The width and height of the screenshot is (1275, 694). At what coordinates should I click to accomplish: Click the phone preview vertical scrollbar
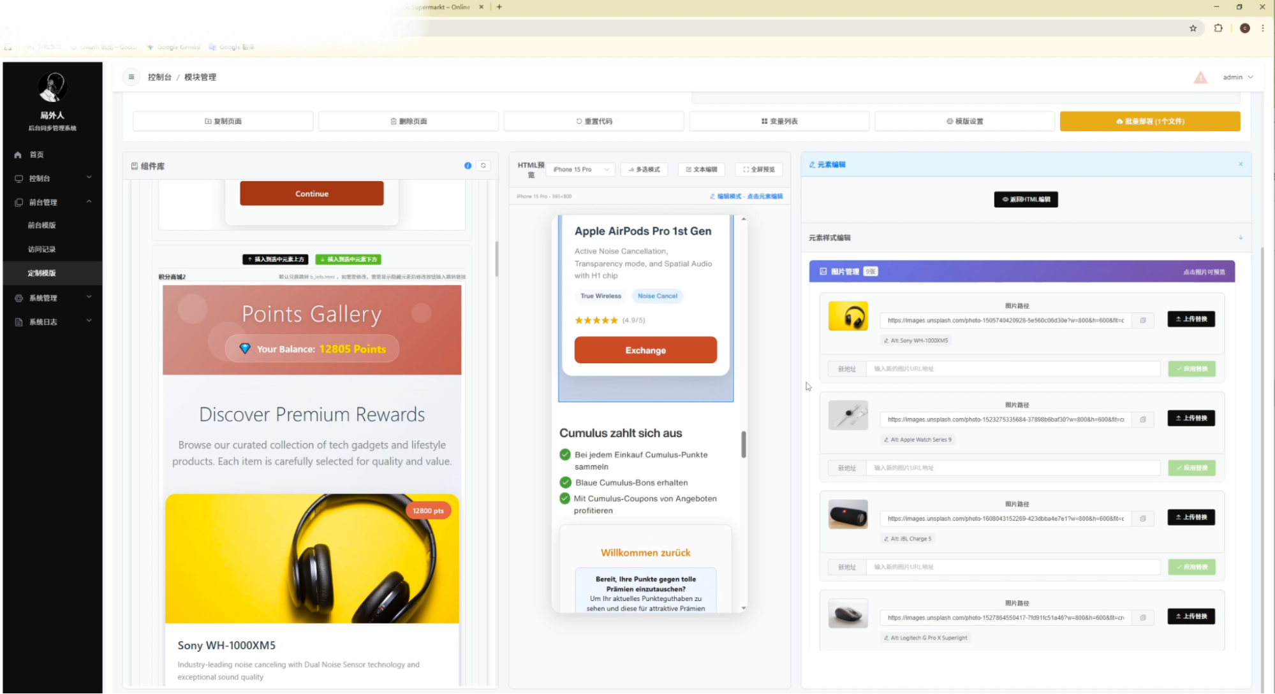(744, 444)
